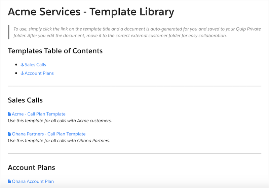269x188 pixels.
Task: Click the Acme Services - Template Library title
Action: coord(91,12)
